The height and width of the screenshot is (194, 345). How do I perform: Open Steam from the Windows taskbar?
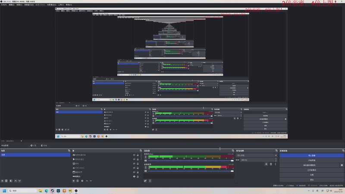pyautogui.click(x=52, y=191)
